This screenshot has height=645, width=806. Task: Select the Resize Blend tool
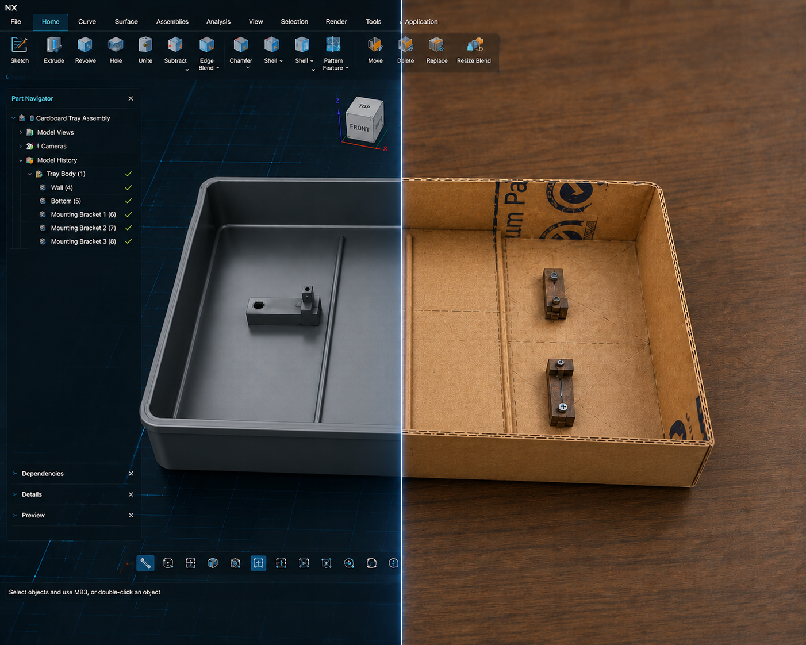click(474, 45)
